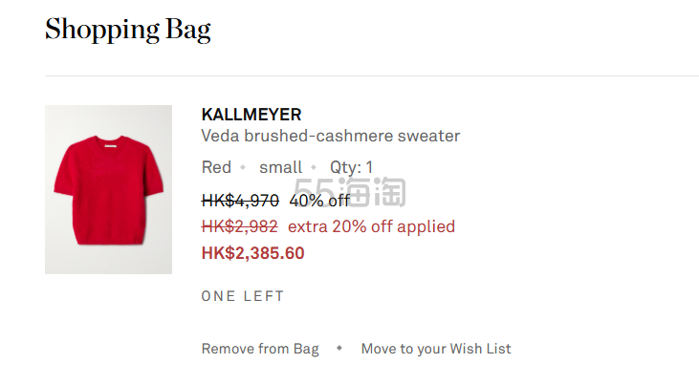This screenshot has width=699, height=385.
Task: Move the item to your Wish List
Action: click(x=436, y=349)
